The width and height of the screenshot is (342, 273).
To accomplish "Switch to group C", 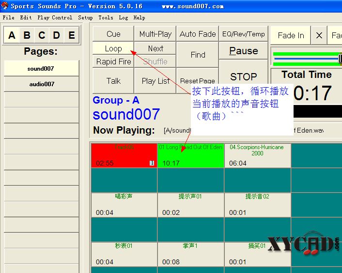I will click(42, 35).
